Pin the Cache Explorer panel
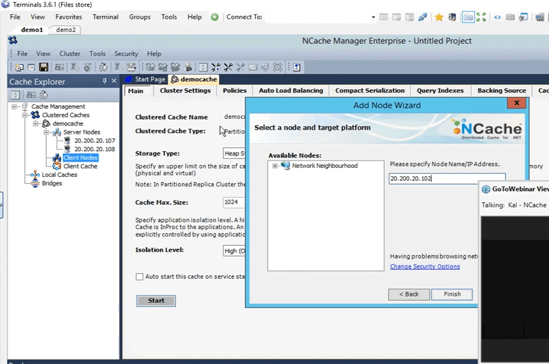 click(x=104, y=81)
